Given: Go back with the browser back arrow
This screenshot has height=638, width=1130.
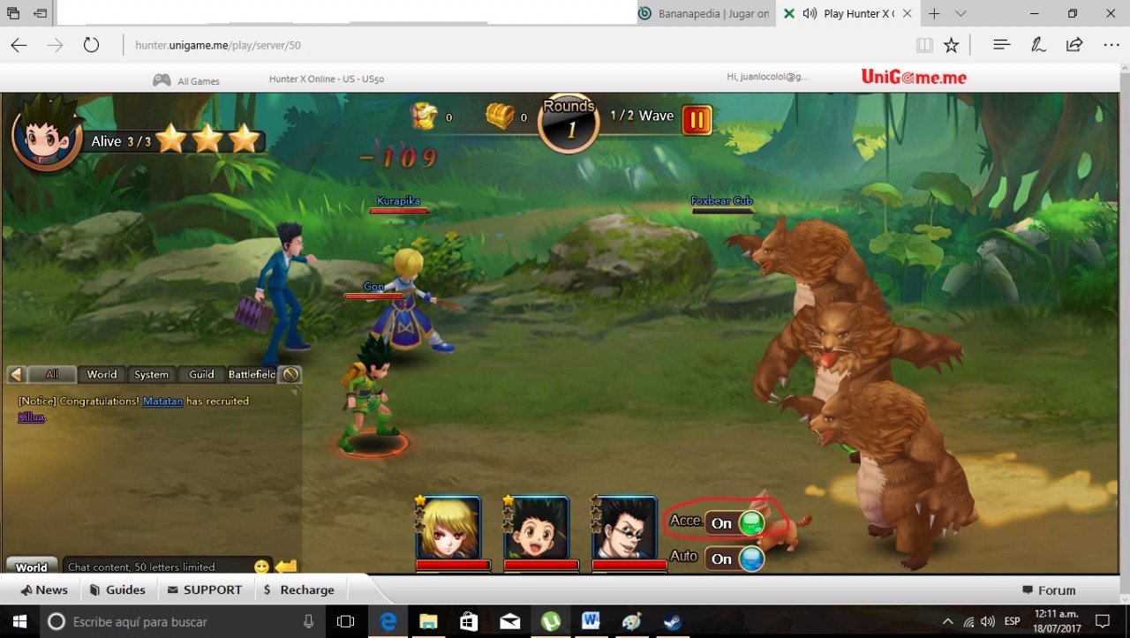Looking at the screenshot, I should pos(19,45).
